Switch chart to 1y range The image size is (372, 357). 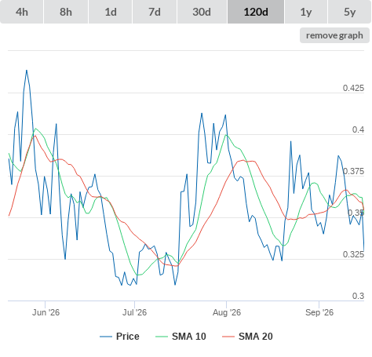(x=306, y=12)
